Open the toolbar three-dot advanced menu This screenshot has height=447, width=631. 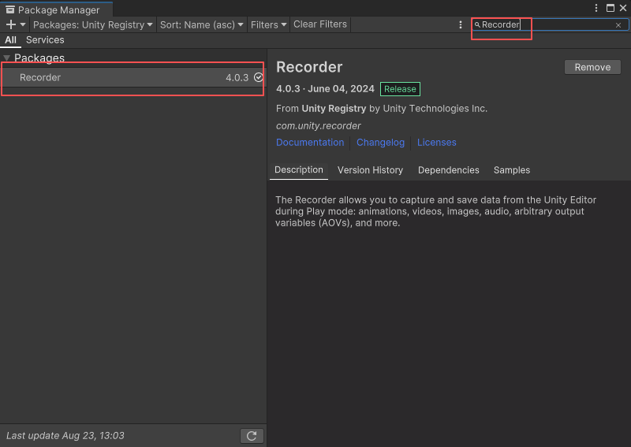tap(461, 24)
